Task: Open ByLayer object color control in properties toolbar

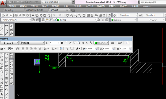Action: point(123,20)
